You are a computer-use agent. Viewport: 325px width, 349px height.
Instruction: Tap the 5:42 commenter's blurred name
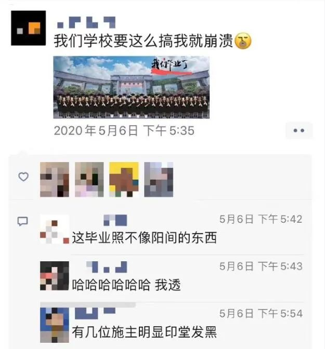[x=115, y=220]
